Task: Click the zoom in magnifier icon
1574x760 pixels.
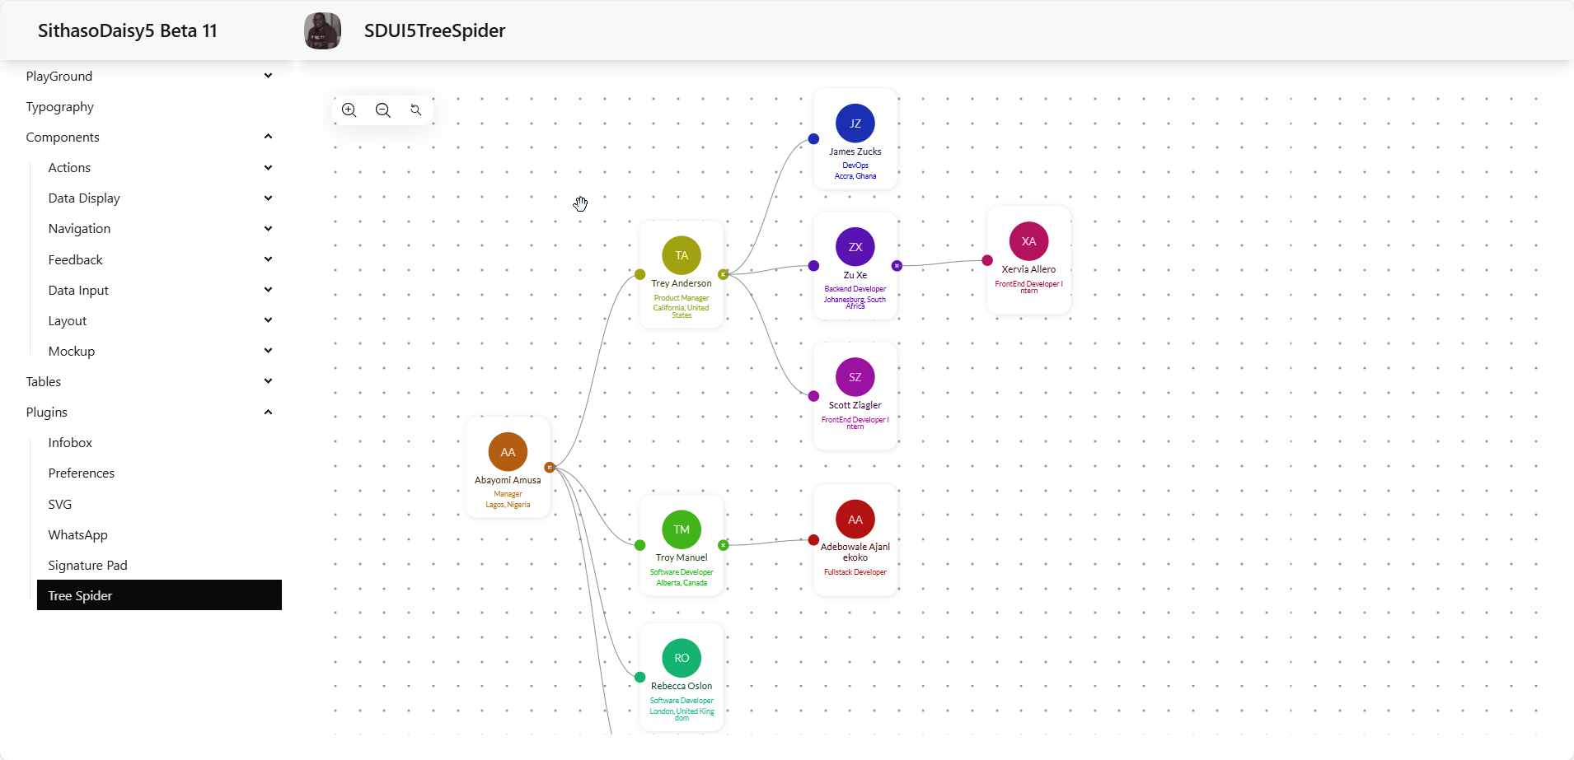Action: (x=349, y=110)
